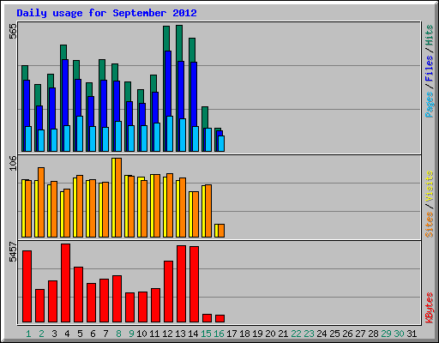Click the day 2 orange Sites bar

(x=41, y=202)
